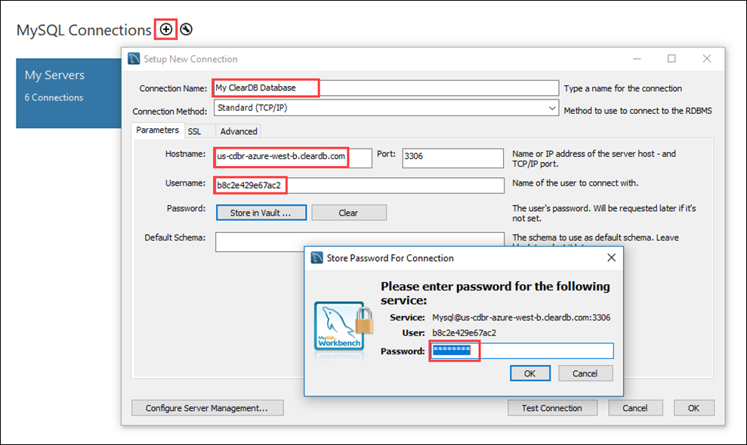Cancel the Setup New Connection window
The width and height of the screenshot is (747, 445).
point(635,408)
